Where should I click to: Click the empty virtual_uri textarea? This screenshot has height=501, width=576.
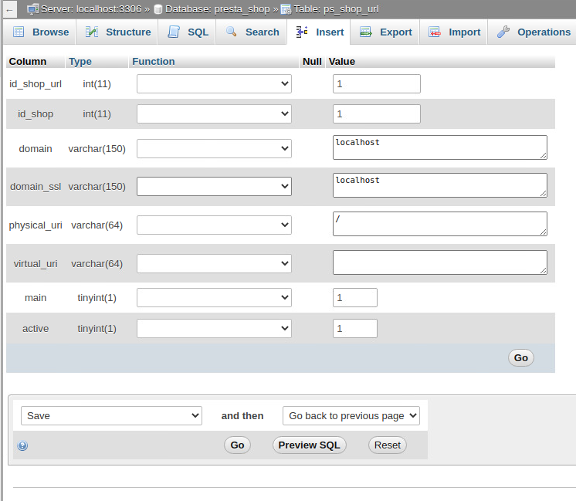click(439, 262)
